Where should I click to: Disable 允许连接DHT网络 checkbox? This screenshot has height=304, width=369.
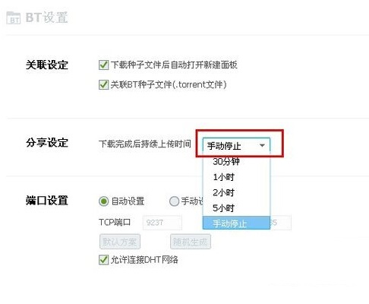pyautogui.click(x=103, y=260)
